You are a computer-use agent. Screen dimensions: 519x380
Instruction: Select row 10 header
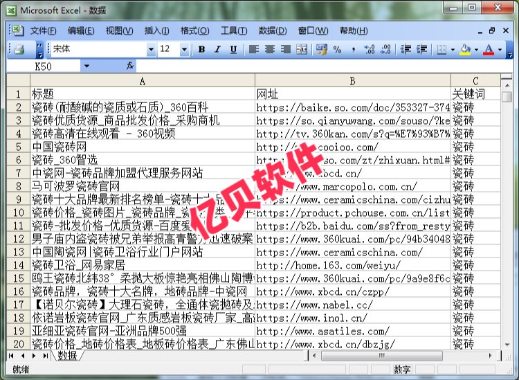[18, 212]
